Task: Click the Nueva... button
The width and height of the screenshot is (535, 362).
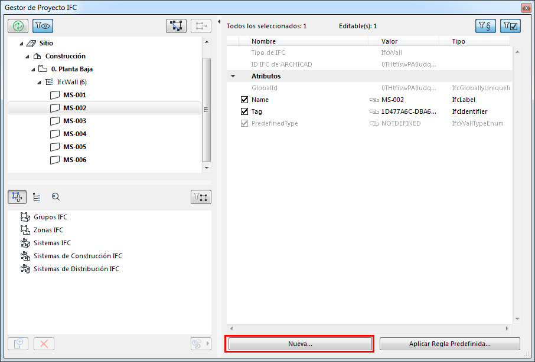Action: [300, 344]
